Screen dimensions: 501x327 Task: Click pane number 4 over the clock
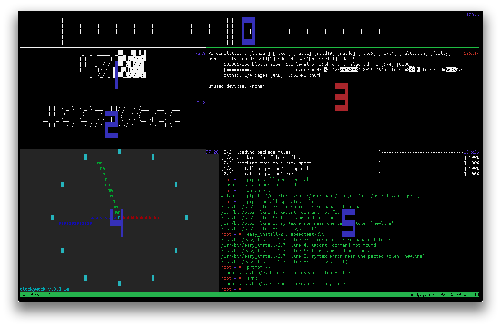pos(117,223)
